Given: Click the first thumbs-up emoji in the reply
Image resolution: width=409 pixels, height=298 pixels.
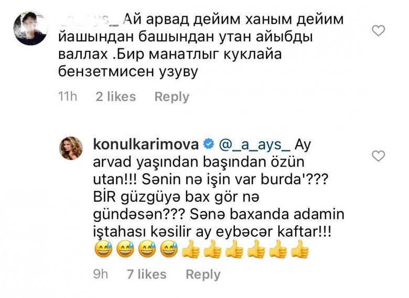Looking at the screenshot, I should tap(191, 249).
